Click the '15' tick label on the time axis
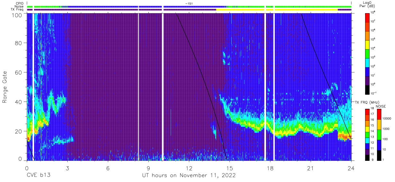Image resolution: width=395 pixels, height=182 pixels. coord(229,168)
